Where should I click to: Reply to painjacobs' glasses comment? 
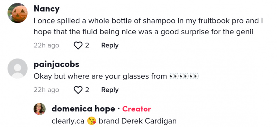tap(110, 90)
